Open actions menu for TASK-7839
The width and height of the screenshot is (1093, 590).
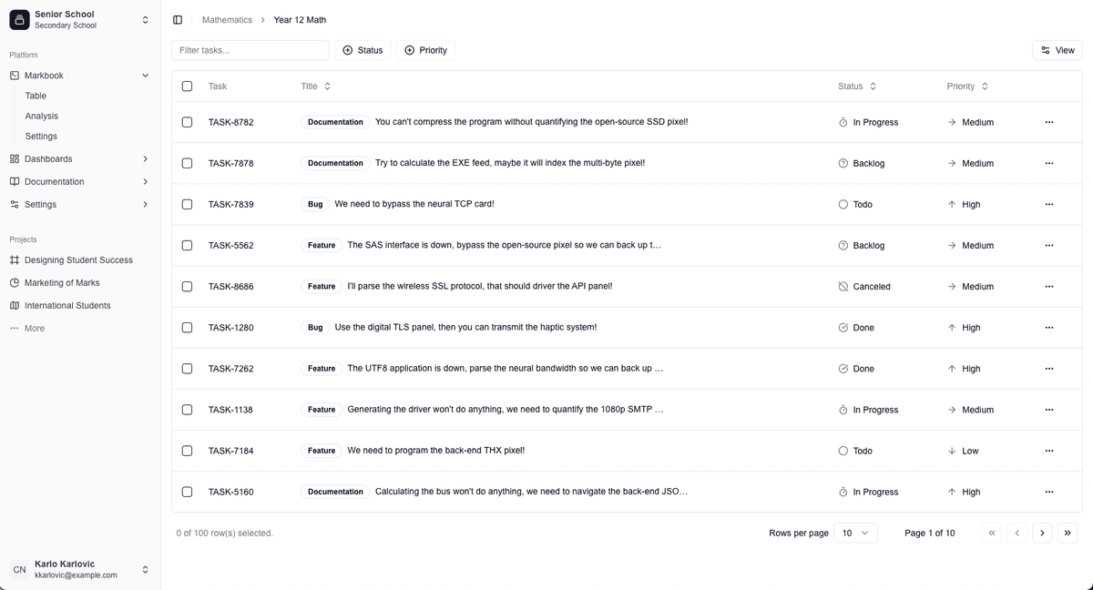[1049, 204]
